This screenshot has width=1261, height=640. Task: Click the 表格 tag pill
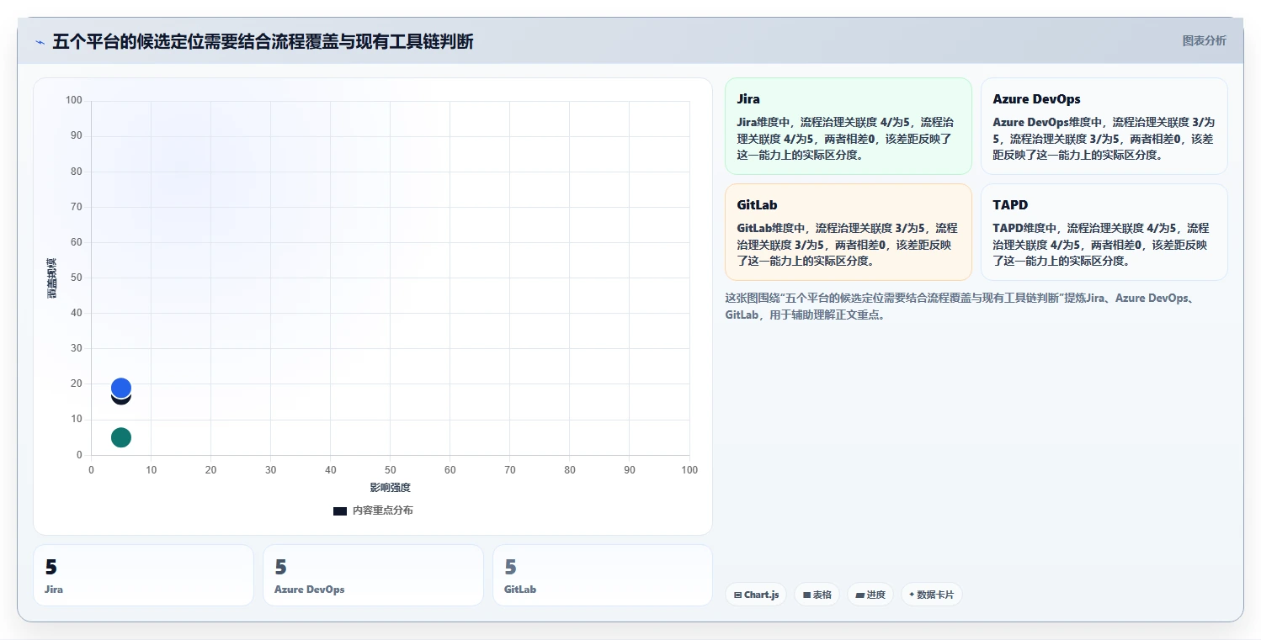pyautogui.click(x=817, y=595)
